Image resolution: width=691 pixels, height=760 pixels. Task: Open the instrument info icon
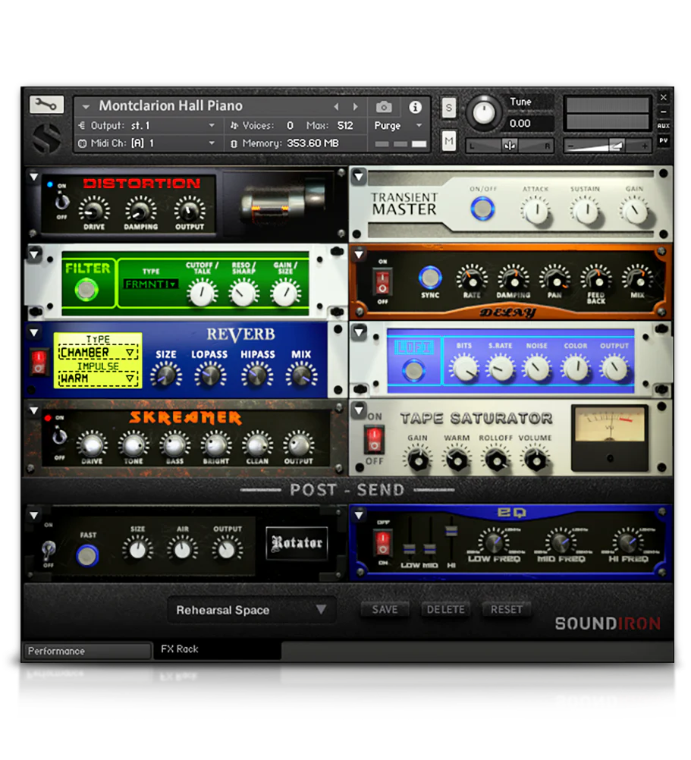click(415, 107)
